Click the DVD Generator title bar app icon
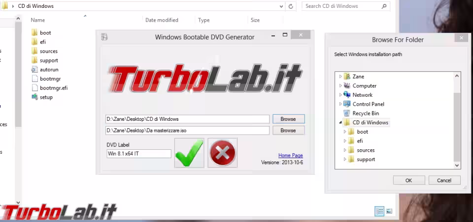The height and width of the screenshot is (222, 473). pos(104,37)
